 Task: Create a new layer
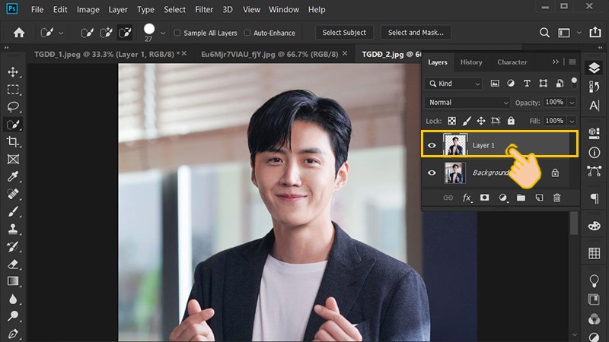tap(539, 198)
